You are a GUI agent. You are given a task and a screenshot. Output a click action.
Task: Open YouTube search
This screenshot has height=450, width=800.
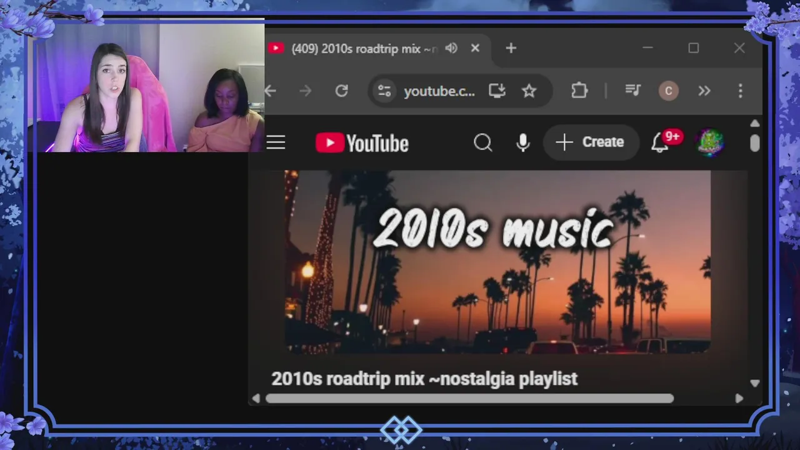[x=482, y=143]
